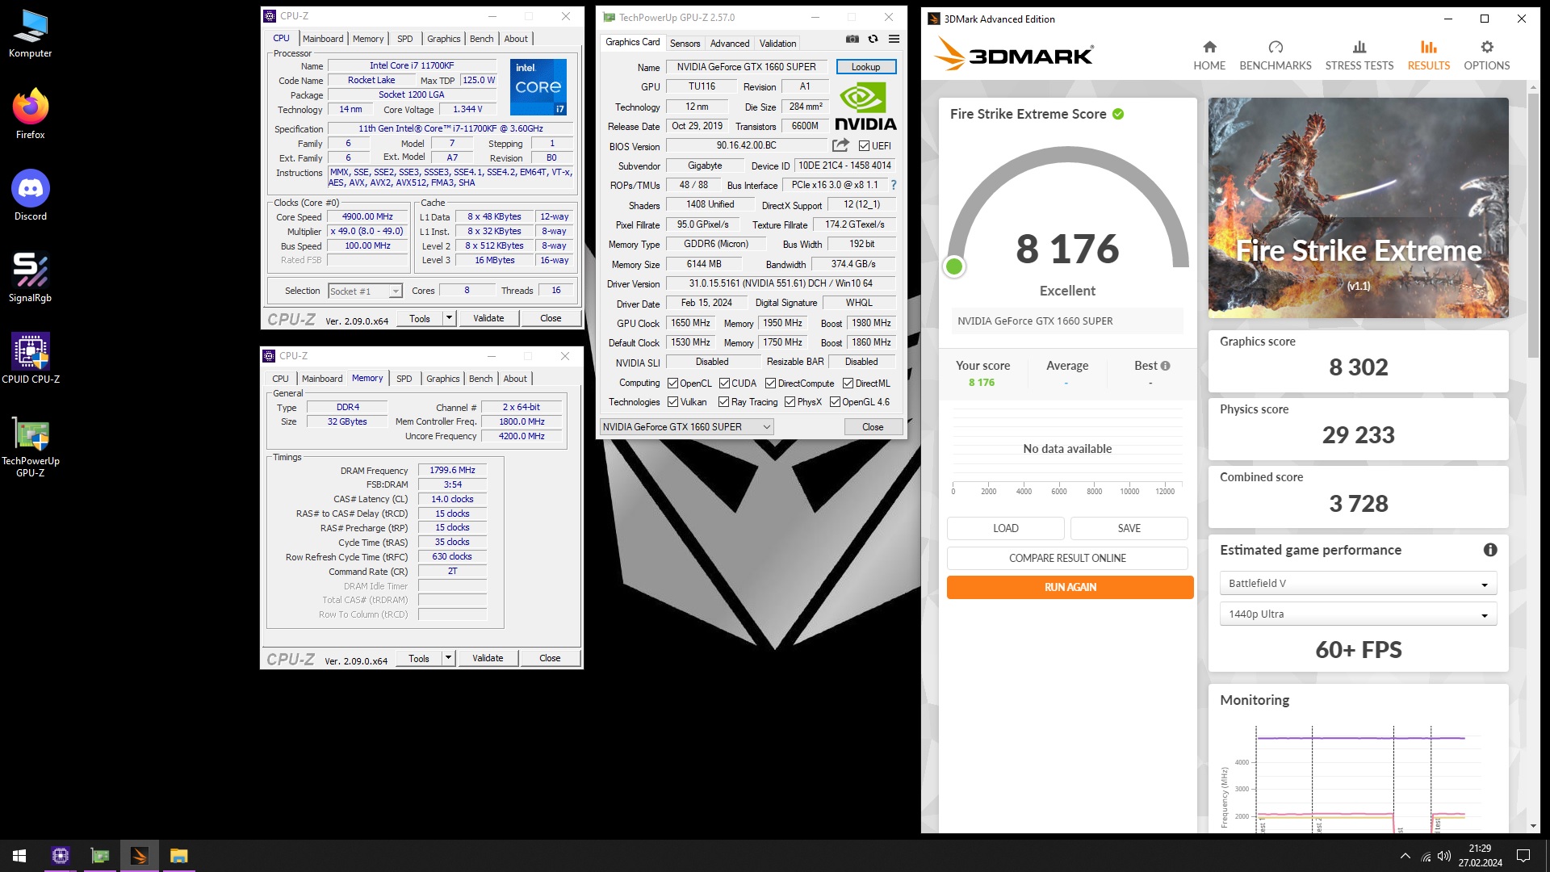Click the Bus Interface question mark icon
This screenshot has height=872, width=1550.
893,185
